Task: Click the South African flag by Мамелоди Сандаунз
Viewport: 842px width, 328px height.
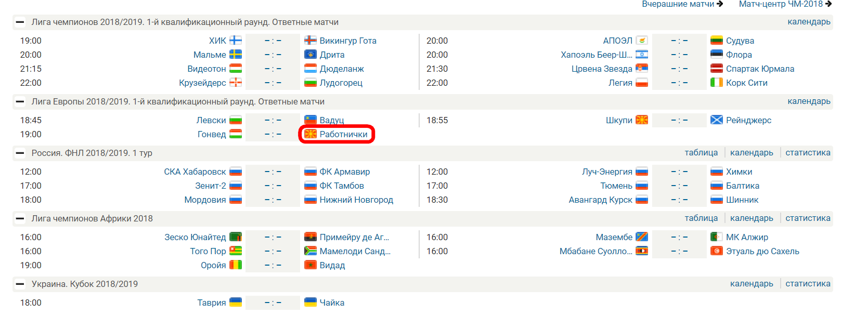Action: (310, 251)
